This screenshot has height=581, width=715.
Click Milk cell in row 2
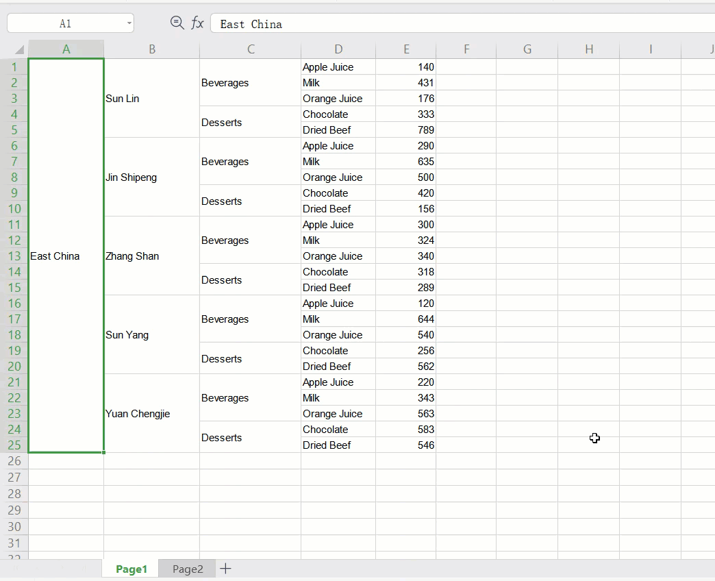338,82
